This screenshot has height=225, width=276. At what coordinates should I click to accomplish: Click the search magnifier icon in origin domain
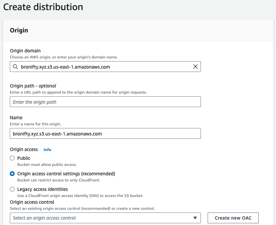15,67
